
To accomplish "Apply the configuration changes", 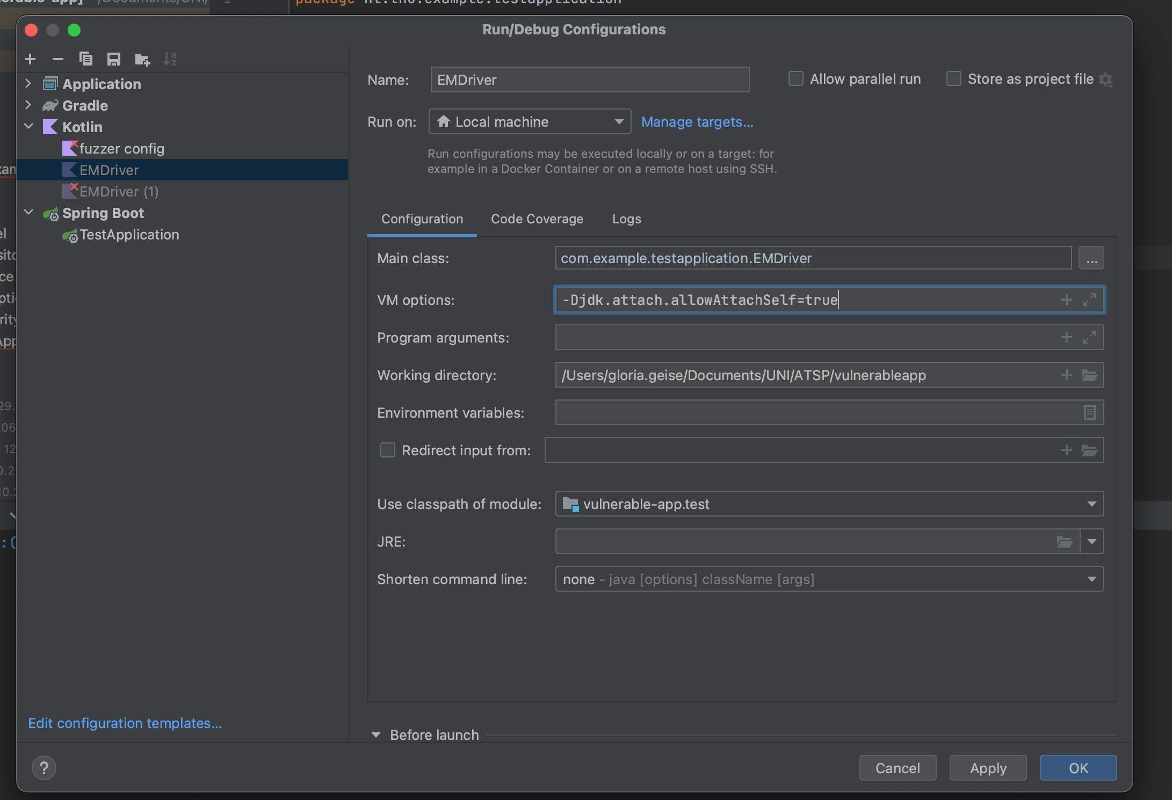I will point(987,768).
